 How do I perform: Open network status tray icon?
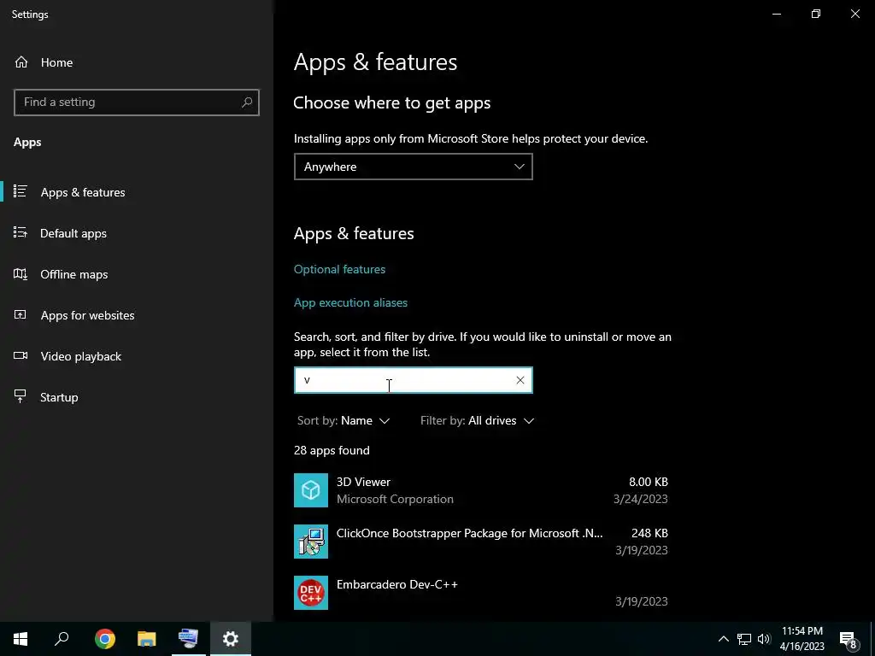click(744, 639)
